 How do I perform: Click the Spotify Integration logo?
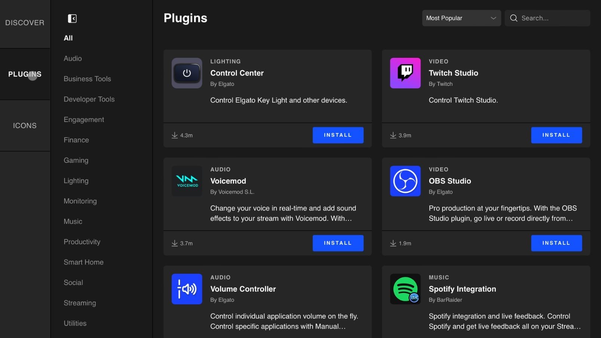(405, 289)
